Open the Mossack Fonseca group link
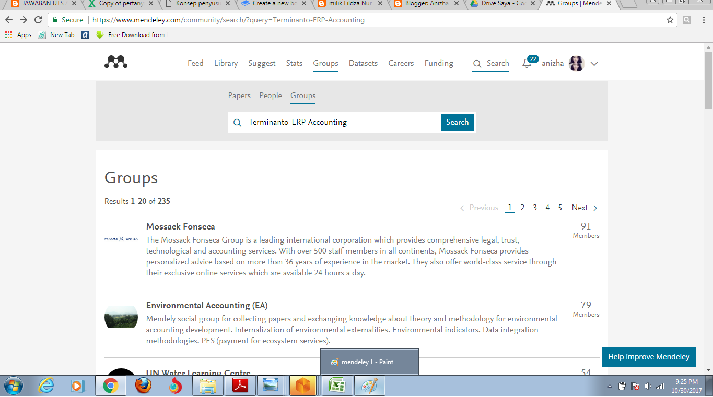713x397 pixels. pos(181,226)
